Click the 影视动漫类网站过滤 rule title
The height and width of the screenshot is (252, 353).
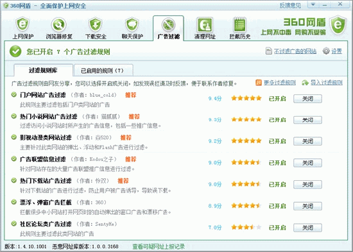click(46, 137)
